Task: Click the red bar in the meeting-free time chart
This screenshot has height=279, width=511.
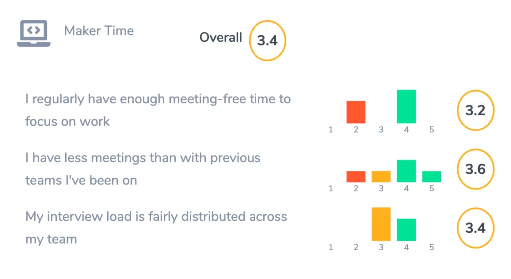Action: tap(356, 112)
